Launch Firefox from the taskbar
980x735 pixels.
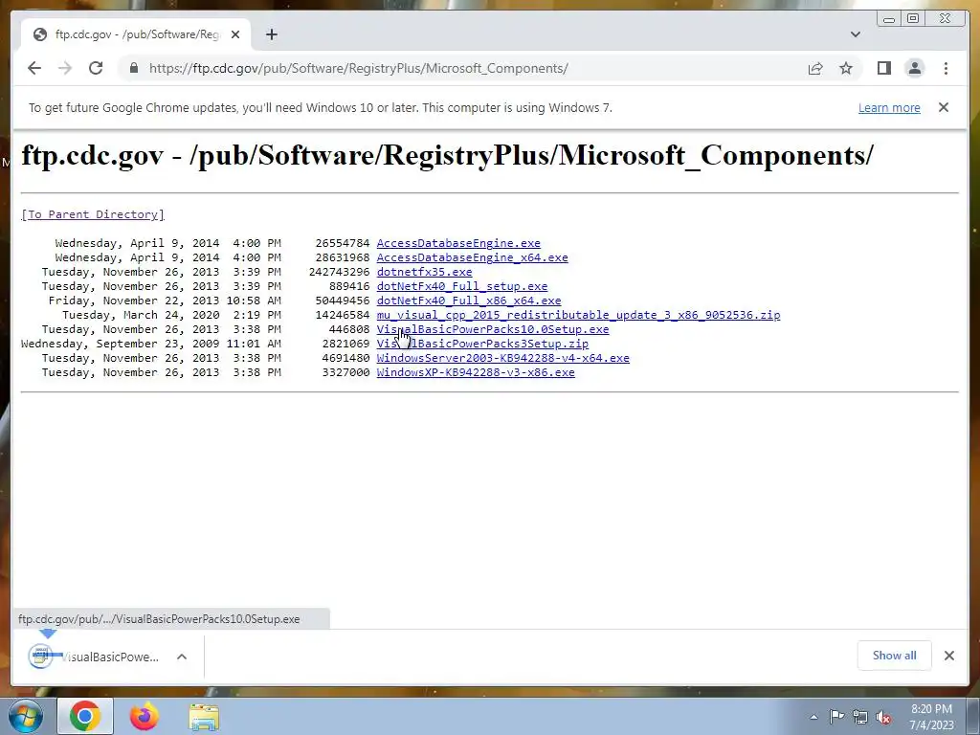click(x=145, y=716)
